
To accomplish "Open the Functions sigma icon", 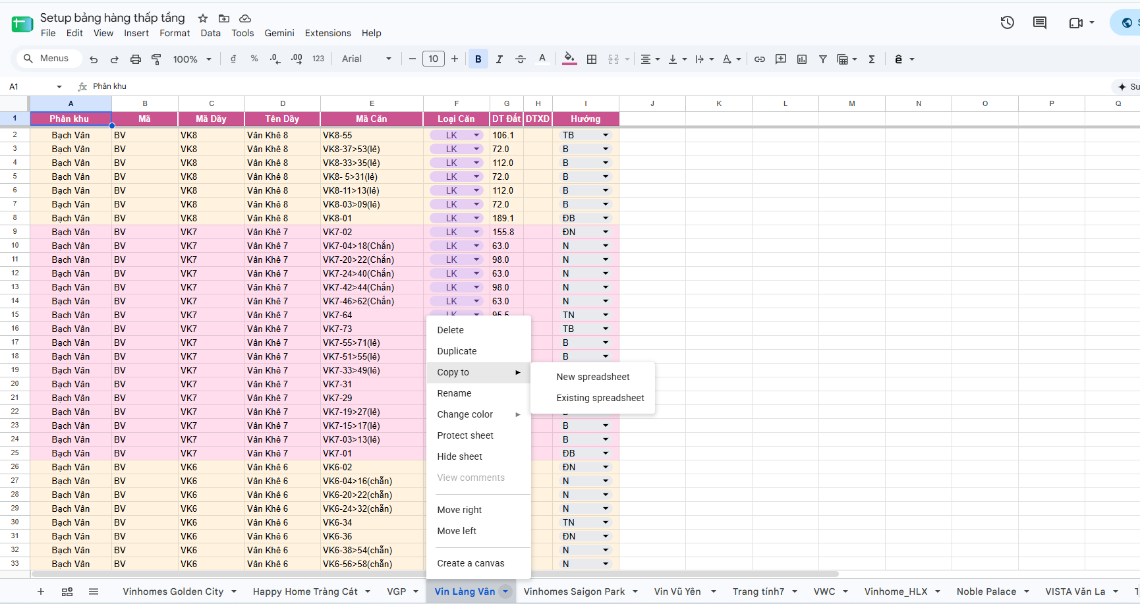I will (872, 59).
